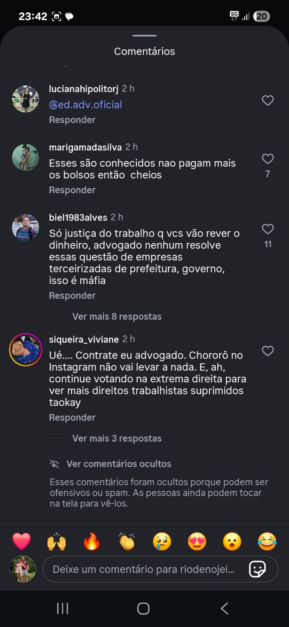
Task: React with the raised hands emoji
Action: click(x=56, y=542)
